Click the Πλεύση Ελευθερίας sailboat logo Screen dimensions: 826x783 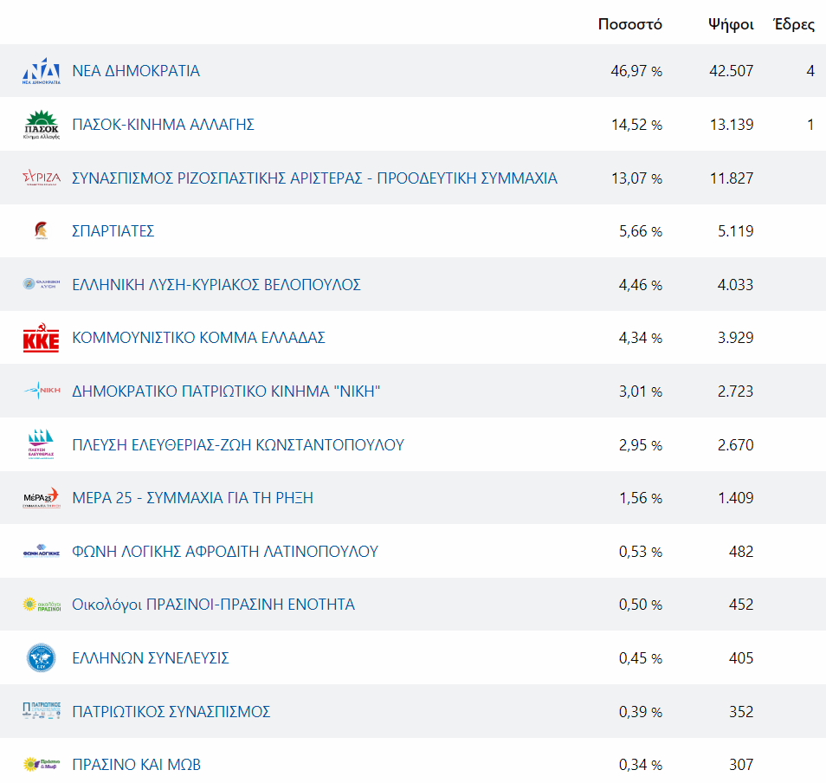pyautogui.click(x=41, y=444)
